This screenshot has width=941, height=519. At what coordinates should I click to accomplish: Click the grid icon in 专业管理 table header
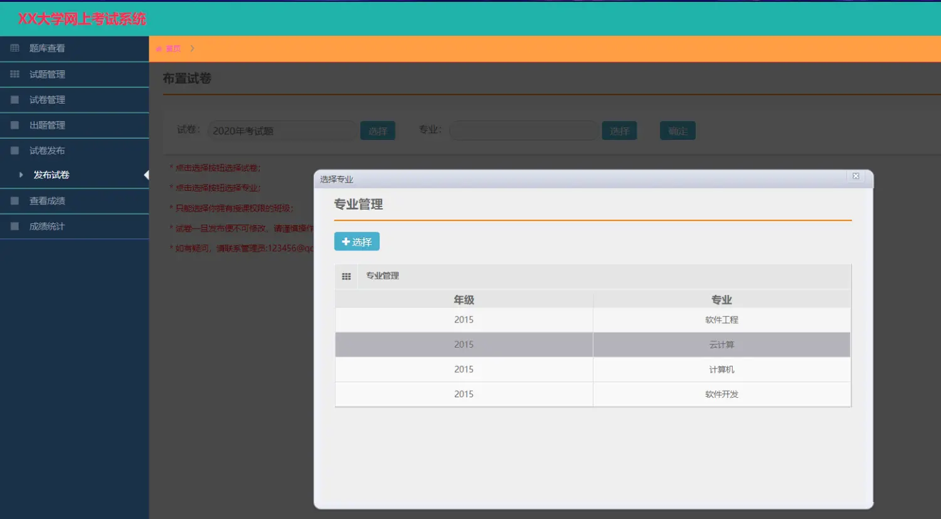click(x=346, y=276)
